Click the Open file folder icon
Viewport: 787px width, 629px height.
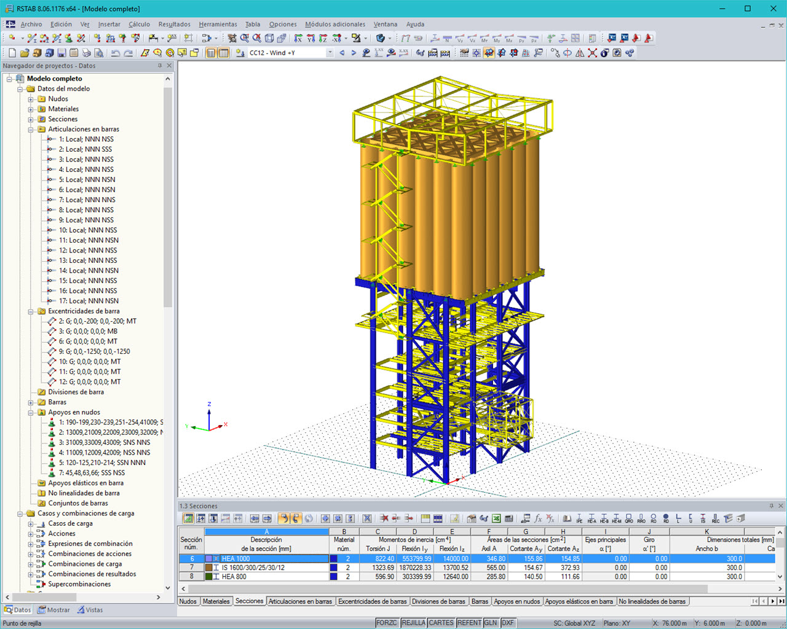click(25, 53)
